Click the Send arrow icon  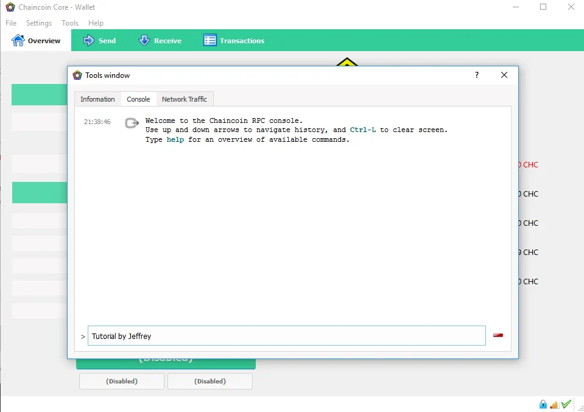tap(89, 40)
